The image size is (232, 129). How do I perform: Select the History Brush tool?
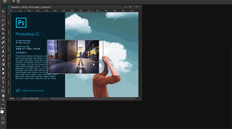coord(3,56)
